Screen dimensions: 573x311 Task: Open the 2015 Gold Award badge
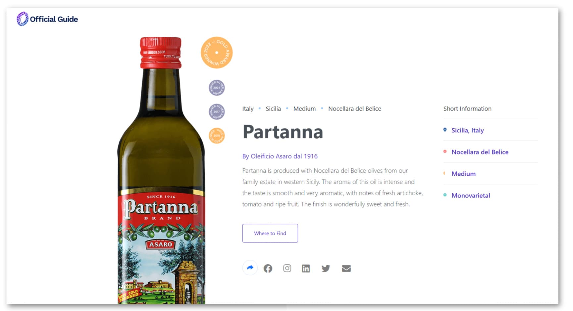[217, 136]
